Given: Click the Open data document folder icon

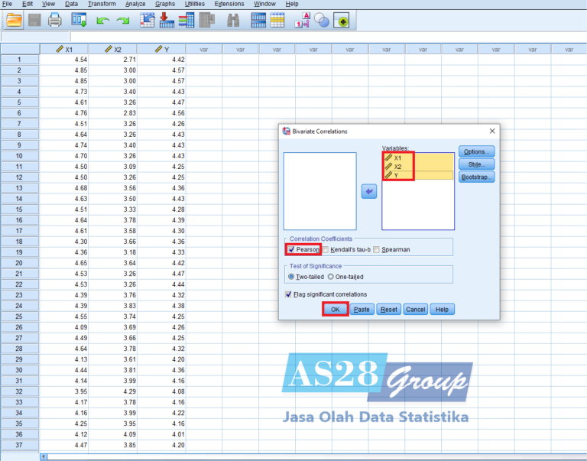Looking at the screenshot, I should click(14, 21).
